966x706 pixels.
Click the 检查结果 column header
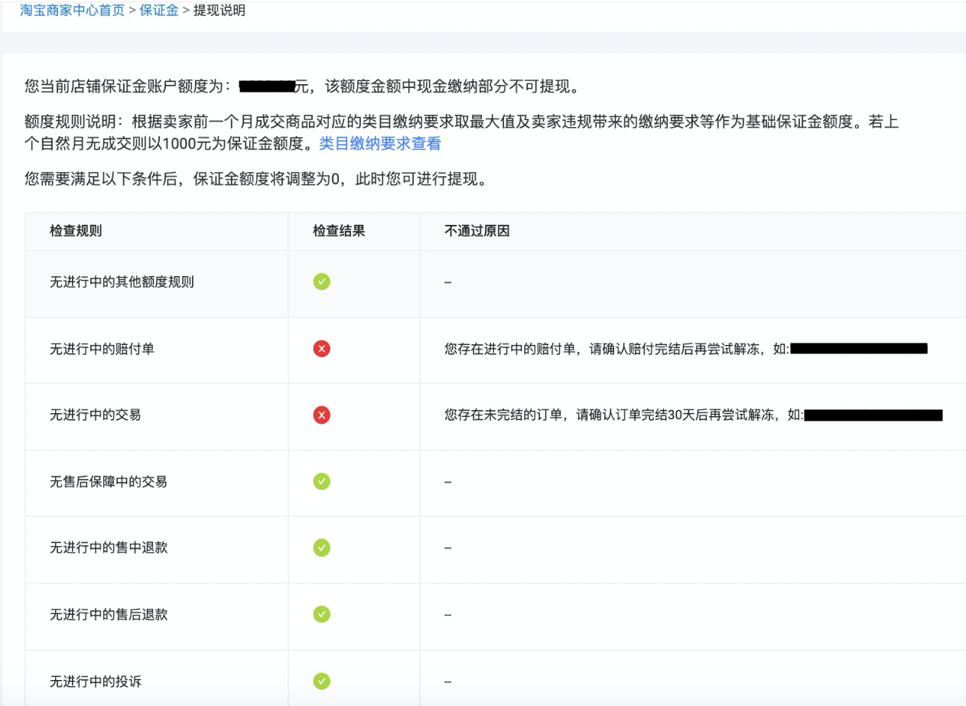pyautogui.click(x=339, y=231)
